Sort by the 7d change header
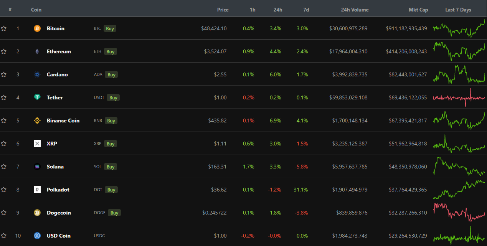The height and width of the screenshot is (246, 487). coord(306,10)
